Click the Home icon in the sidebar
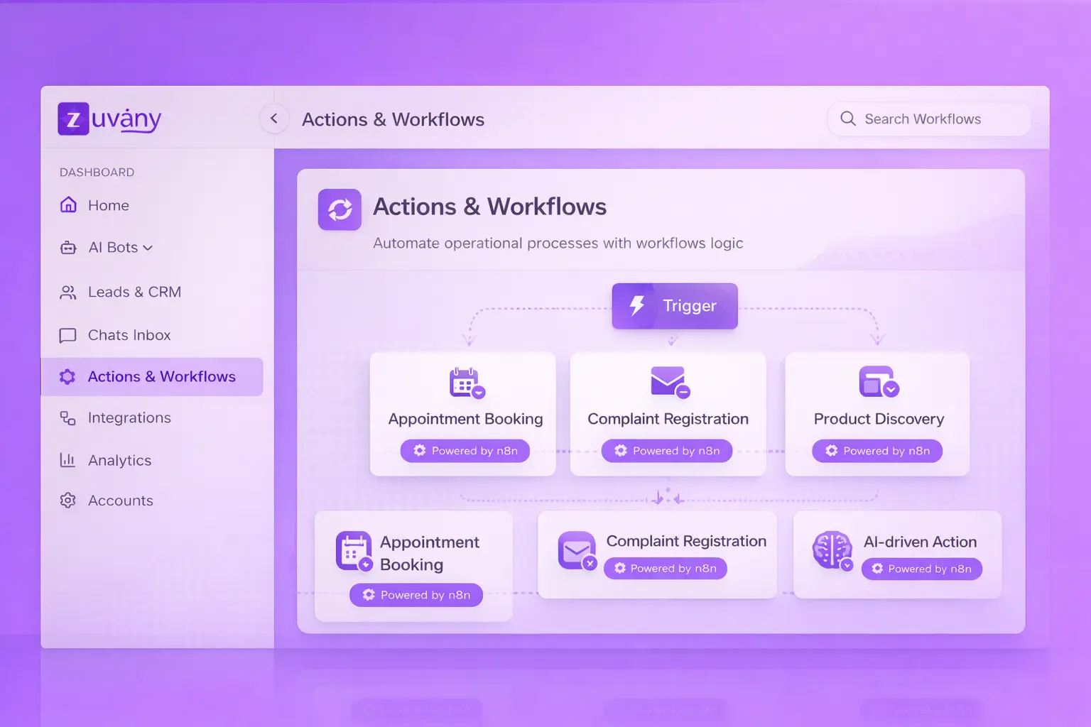1091x727 pixels. pos(68,205)
